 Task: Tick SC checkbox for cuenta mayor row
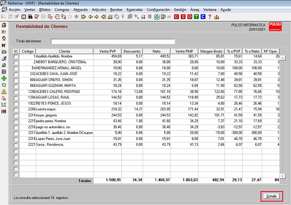(16, 110)
